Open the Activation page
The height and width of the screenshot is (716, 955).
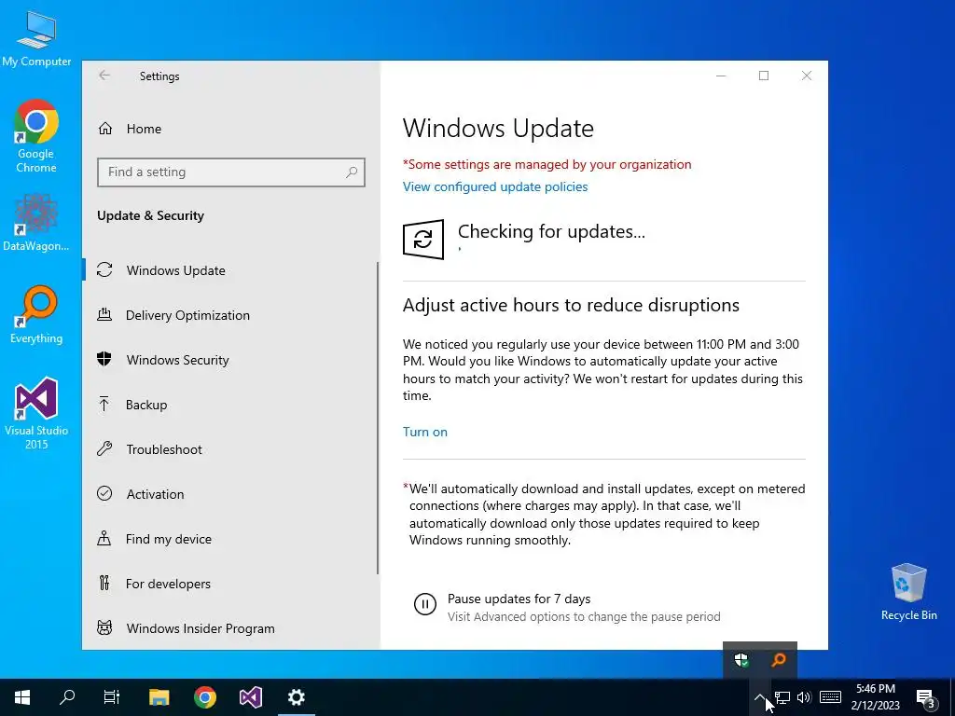pos(230,494)
